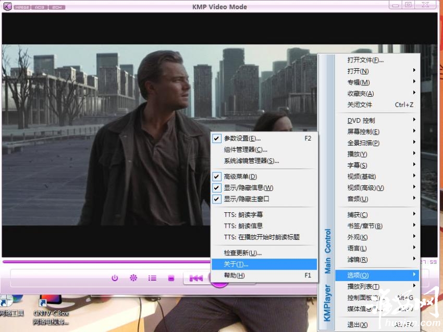Viewport: 443px width, 332px height.
Task: Expand the 字幕(S) submenu
Action: coord(357,165)
